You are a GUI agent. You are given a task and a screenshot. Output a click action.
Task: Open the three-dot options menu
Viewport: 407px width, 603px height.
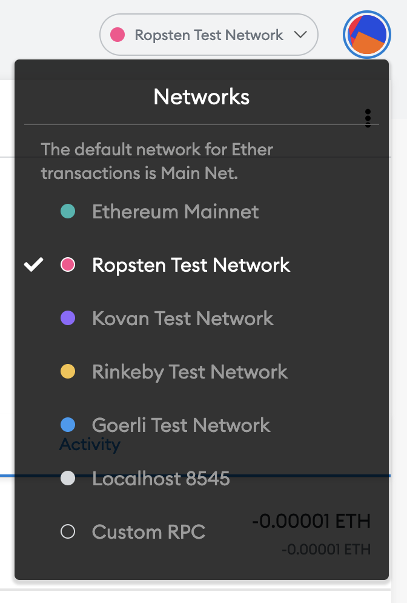[x=368, y=119]
